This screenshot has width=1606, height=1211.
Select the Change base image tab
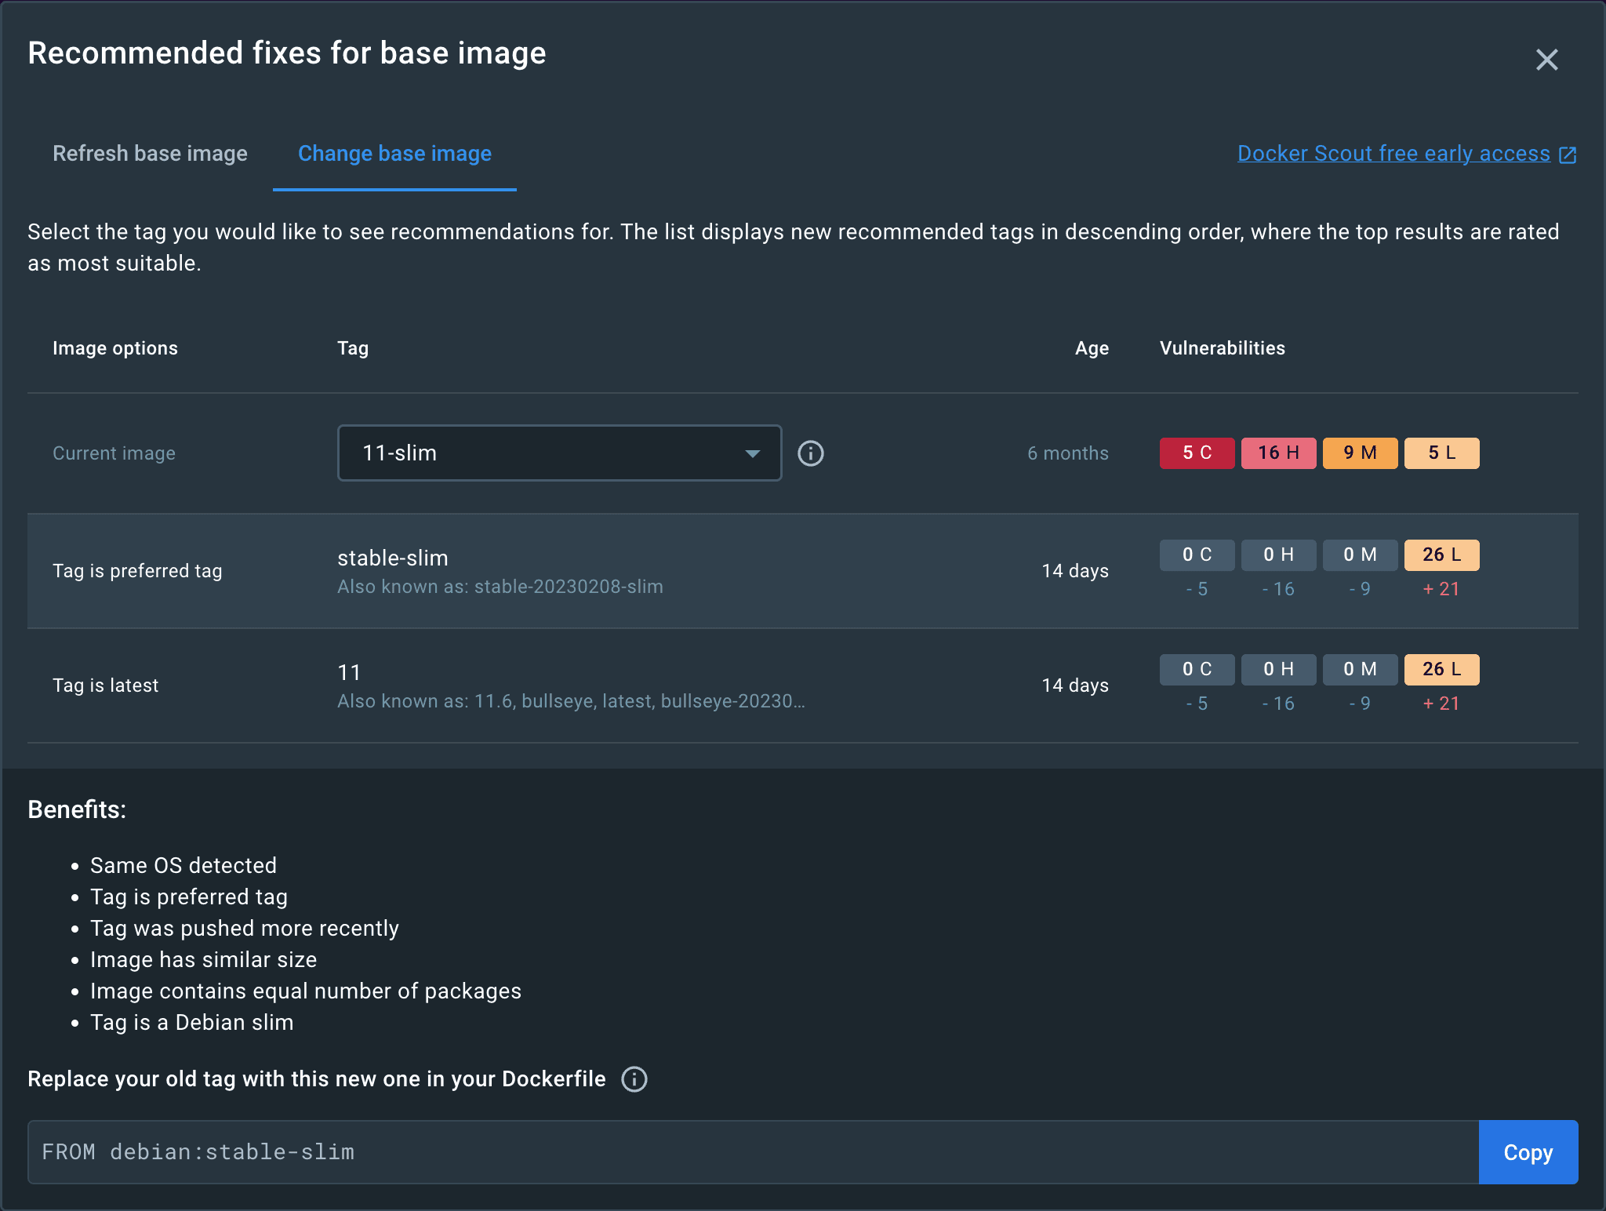(394, 153)
